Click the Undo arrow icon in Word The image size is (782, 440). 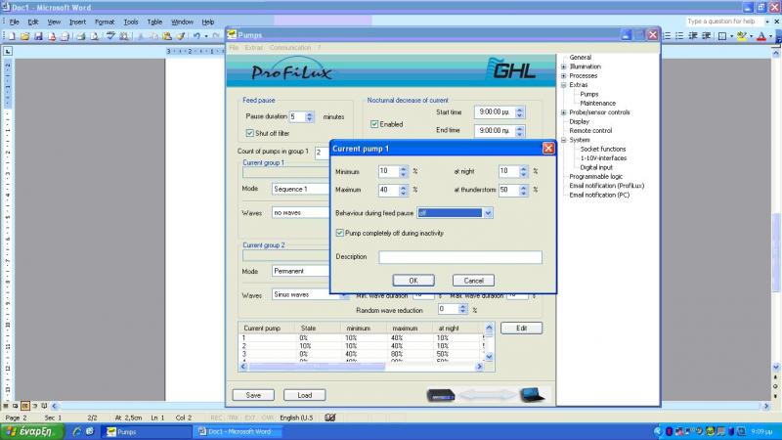pyautogui.click(x=197, y=36)
